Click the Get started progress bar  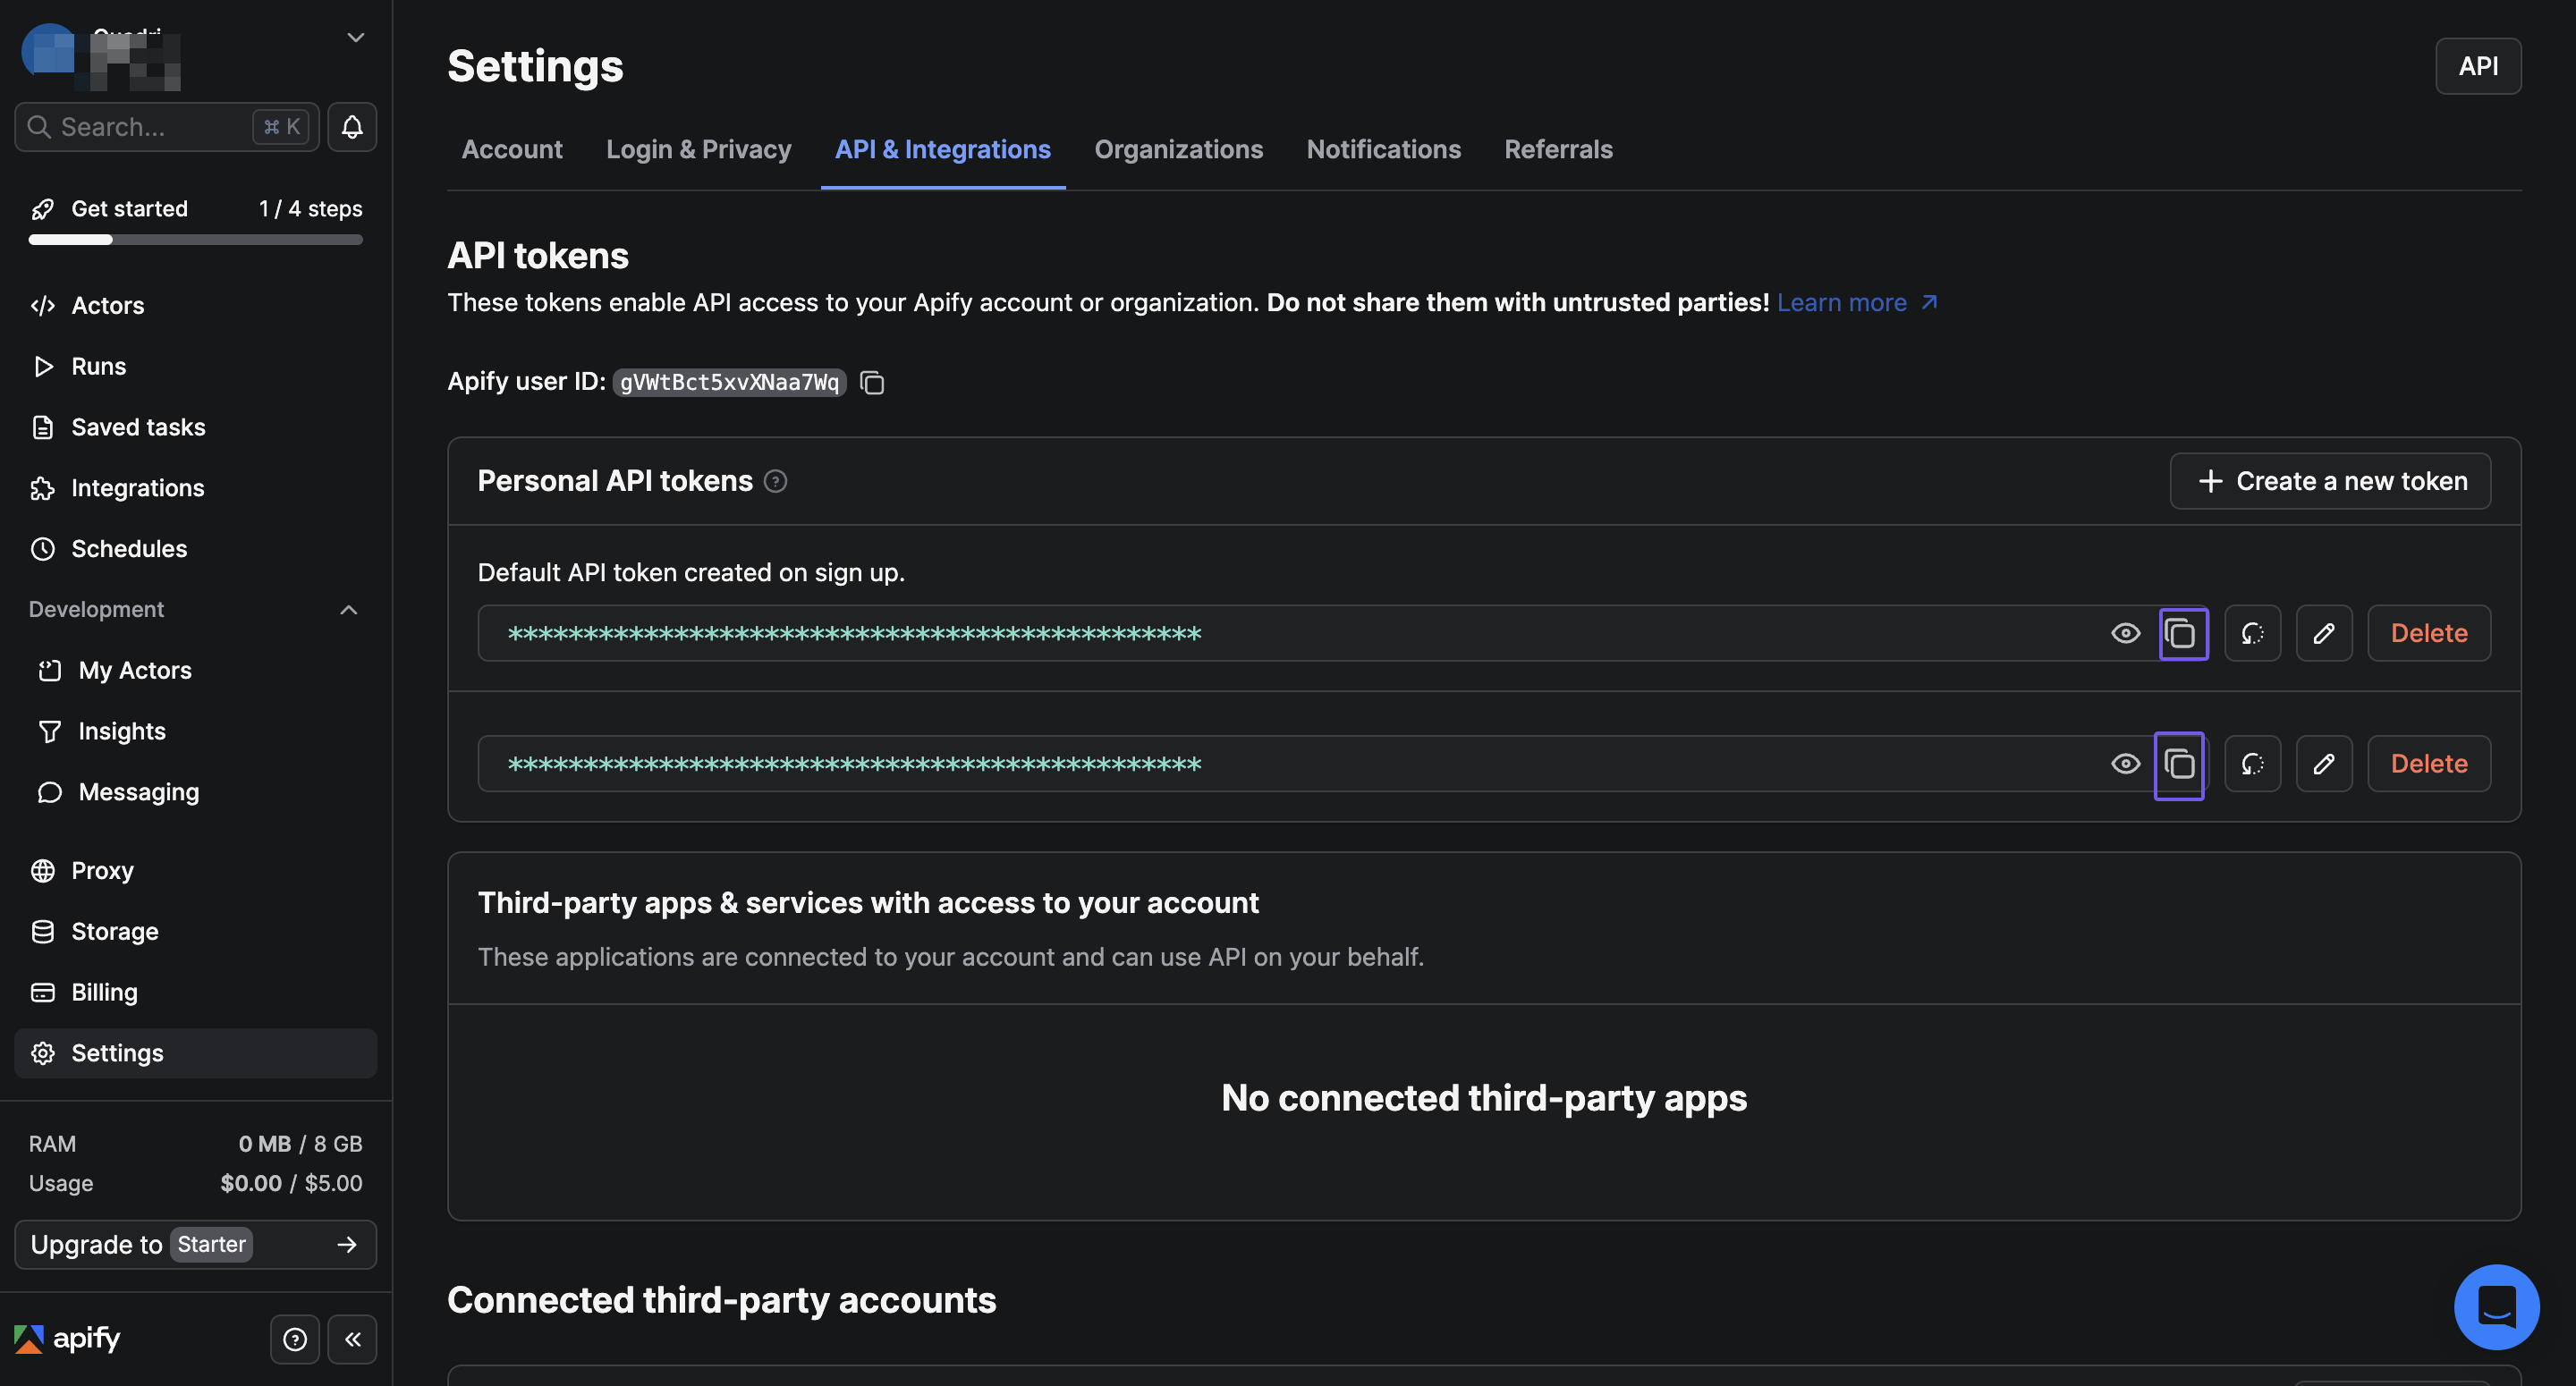pos(196,240)
